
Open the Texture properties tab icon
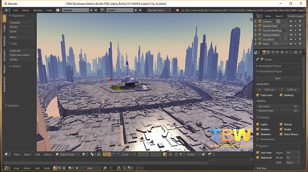[x=296, y=52]
